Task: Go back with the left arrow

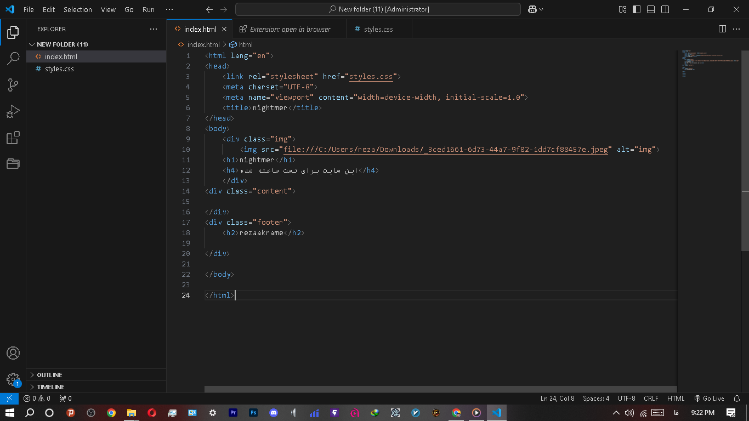Action: pyautogui.click(x=209, y=9)
